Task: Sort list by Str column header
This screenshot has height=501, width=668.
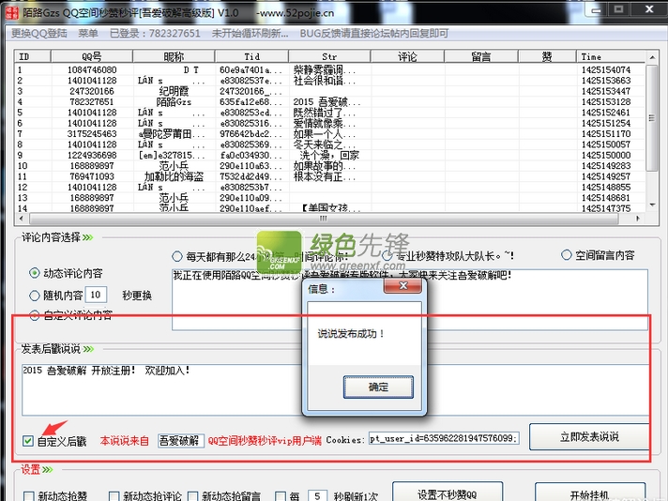Action: click(x=329, y=56)
